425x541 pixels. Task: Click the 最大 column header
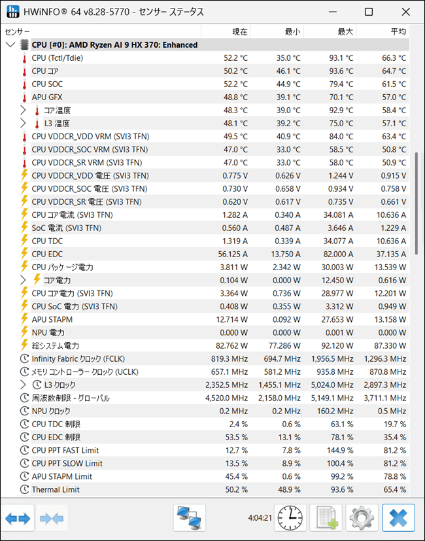330,32
